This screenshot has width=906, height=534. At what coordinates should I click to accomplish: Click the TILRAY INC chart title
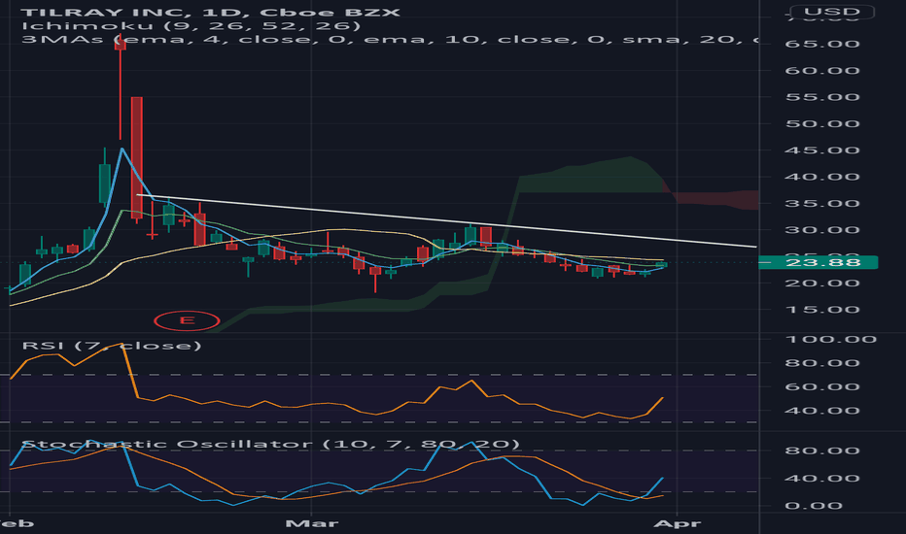pos(210,12)
